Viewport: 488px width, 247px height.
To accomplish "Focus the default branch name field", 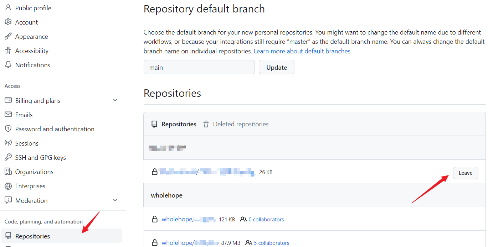I will pos(199,67).
